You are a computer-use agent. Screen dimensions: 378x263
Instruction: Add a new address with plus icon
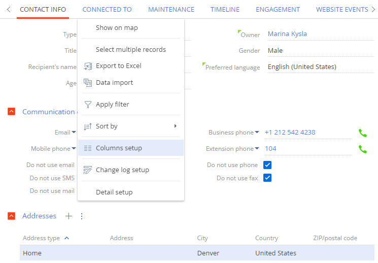[x=68, y=216]
